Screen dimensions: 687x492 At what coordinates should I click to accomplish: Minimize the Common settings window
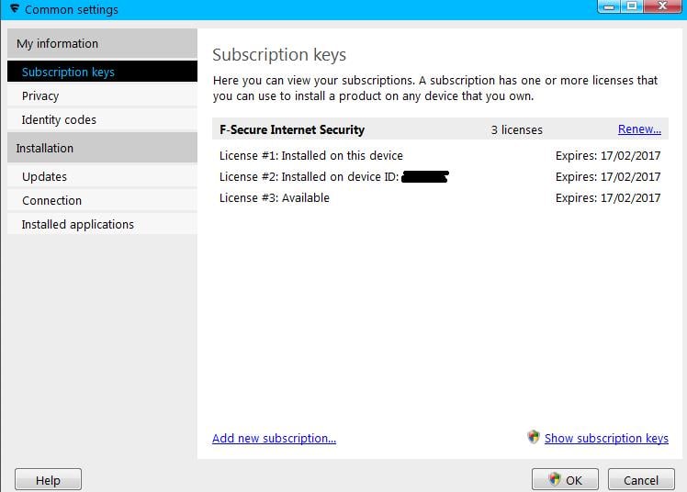609,6
